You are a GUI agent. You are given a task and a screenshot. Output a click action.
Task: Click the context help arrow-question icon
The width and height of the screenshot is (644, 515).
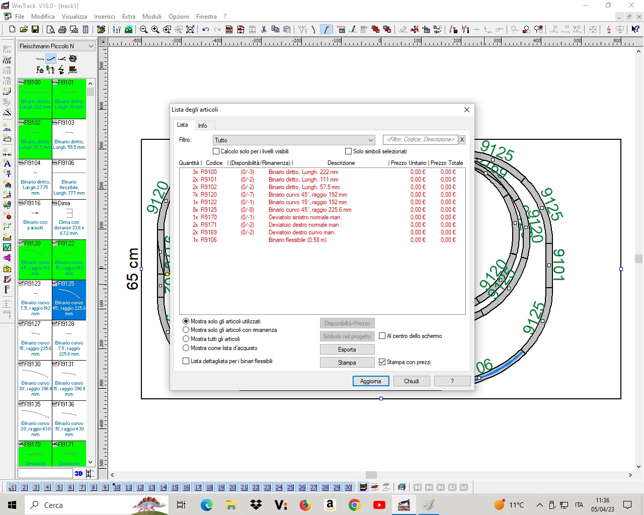click(x=635, y=30)
